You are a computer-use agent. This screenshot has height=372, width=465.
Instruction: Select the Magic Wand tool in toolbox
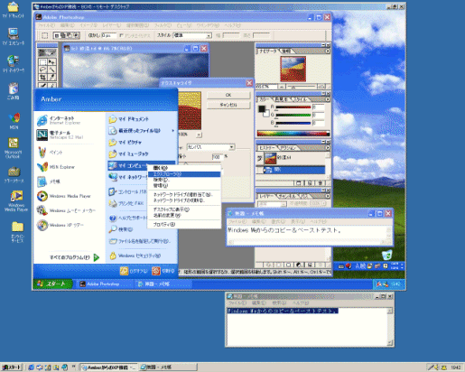pos(52,70)
